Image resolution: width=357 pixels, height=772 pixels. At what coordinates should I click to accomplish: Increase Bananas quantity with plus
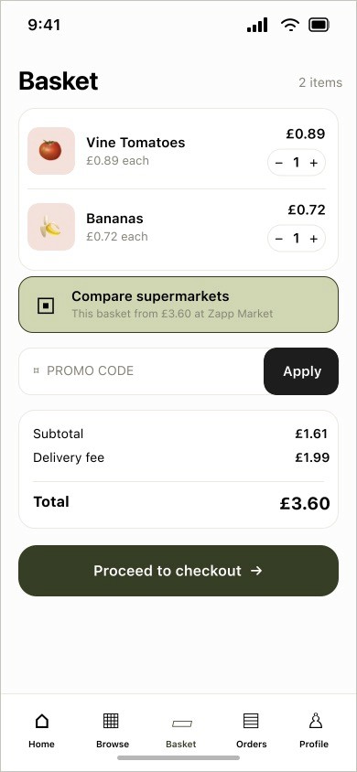coord(314,239)
